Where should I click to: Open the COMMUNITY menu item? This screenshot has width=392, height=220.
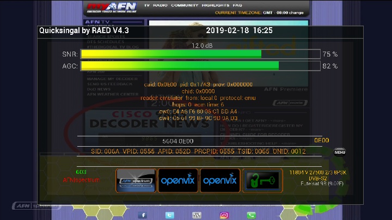(185, 5)
